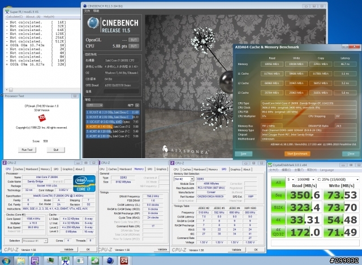The width and height of the screenshot is (362, 265).
Task: Click the rightmost CPU-Z window title icon
Action: click(x=172, y=163)
